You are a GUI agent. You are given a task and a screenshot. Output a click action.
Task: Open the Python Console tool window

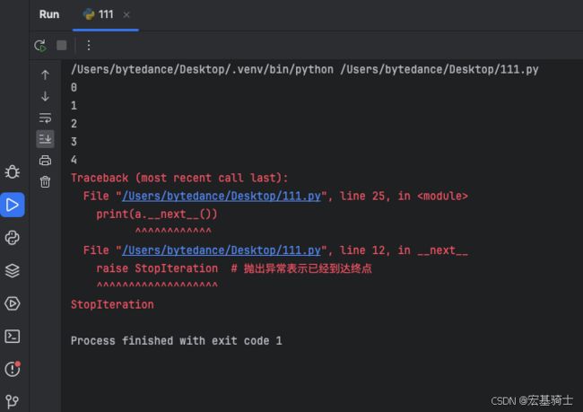[x=13, y=238]
